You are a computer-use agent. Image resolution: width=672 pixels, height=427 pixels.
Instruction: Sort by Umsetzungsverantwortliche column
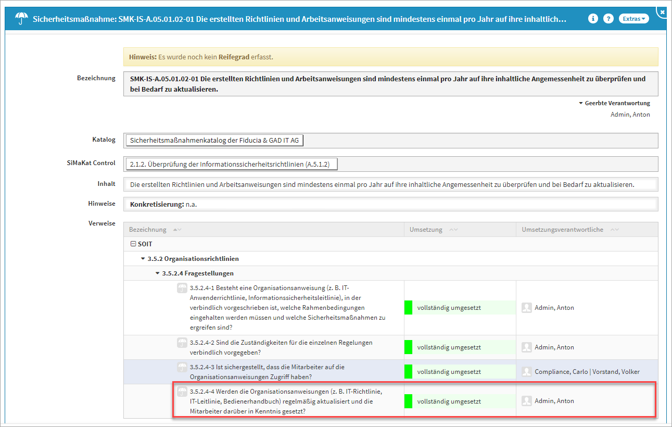coord(614,230)
